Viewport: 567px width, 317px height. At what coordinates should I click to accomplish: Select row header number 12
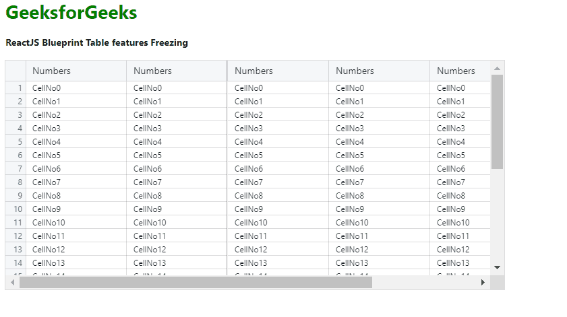[16, 236]
